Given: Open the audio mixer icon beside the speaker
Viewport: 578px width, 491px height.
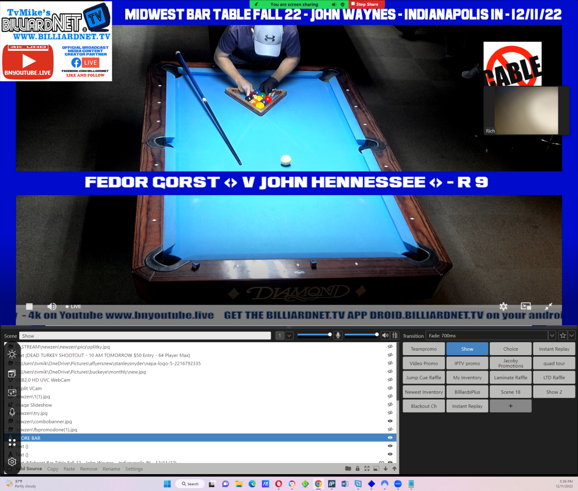Looking at the screenshot, I should pos(395,335).
